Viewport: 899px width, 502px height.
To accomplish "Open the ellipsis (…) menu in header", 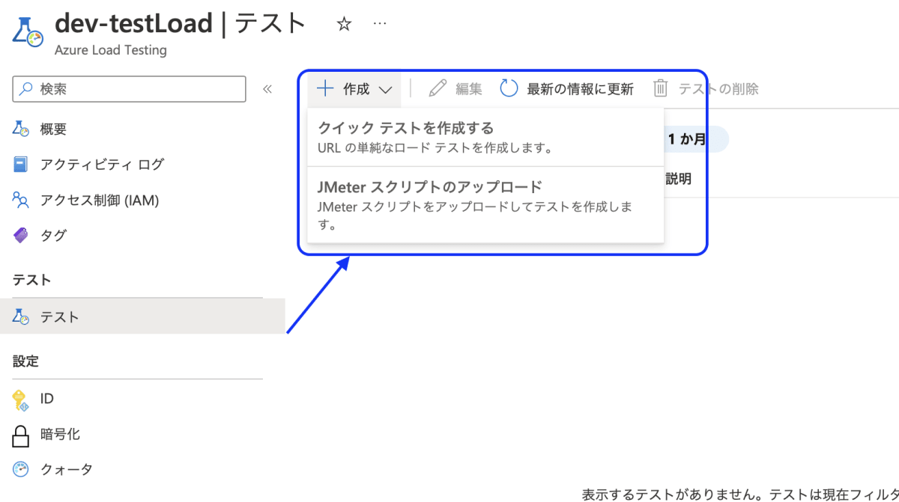I will click(380, 22).
